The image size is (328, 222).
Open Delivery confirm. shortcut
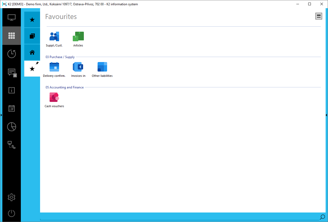54,70
